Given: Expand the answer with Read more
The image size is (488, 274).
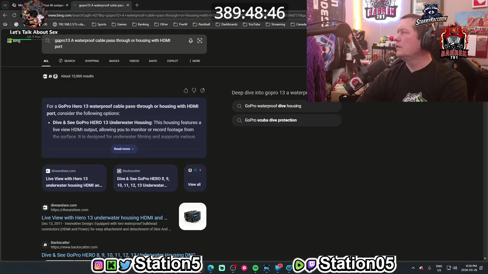Looking at the screenshot, I should [124, 149].
